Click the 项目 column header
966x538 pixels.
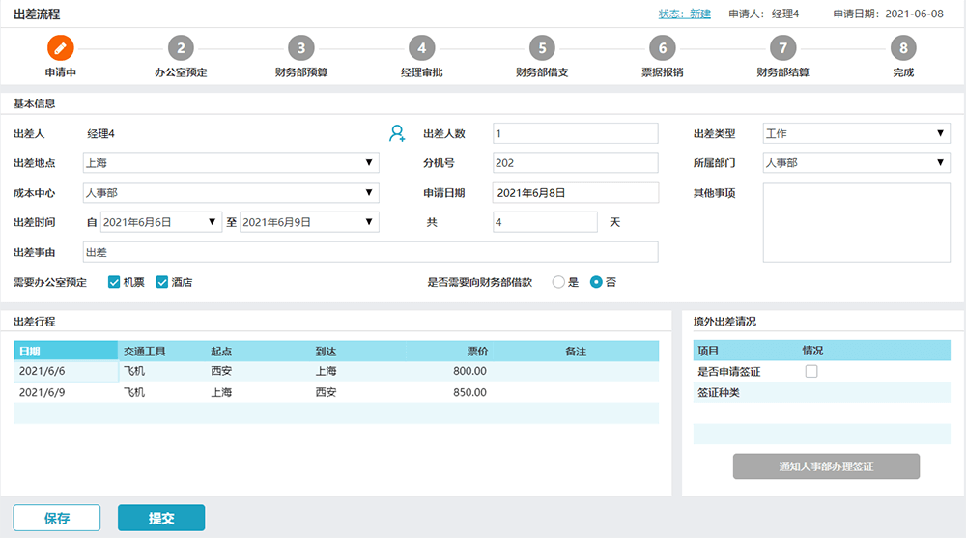708,351
